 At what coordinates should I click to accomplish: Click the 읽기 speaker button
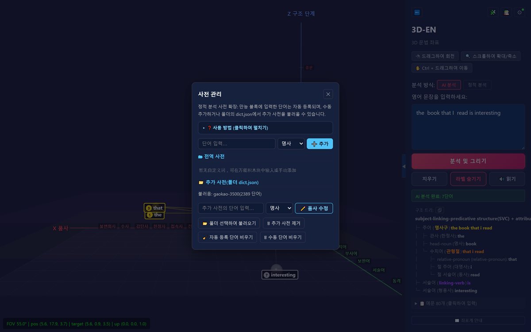click(x=507, y=179)
